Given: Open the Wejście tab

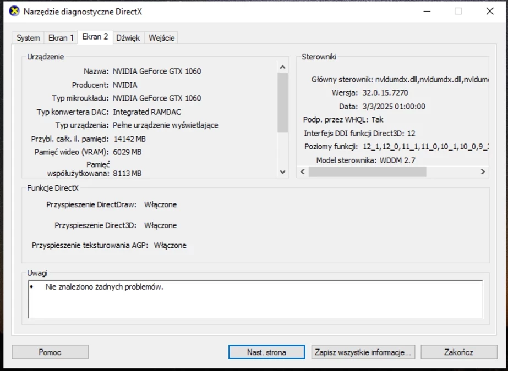Looking at the screenshot, I should point(162,38).
